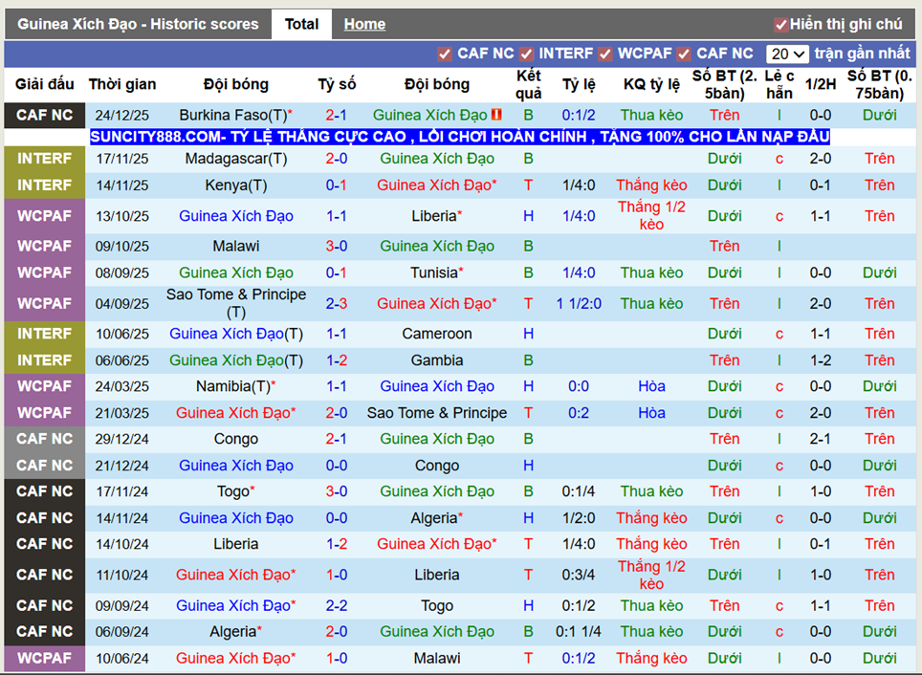
Task: Click the WCPAF league cell for 13/10/25
Action: 45,216
